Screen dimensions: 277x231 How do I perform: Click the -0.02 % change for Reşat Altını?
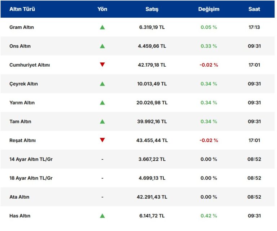coord(209,141)
